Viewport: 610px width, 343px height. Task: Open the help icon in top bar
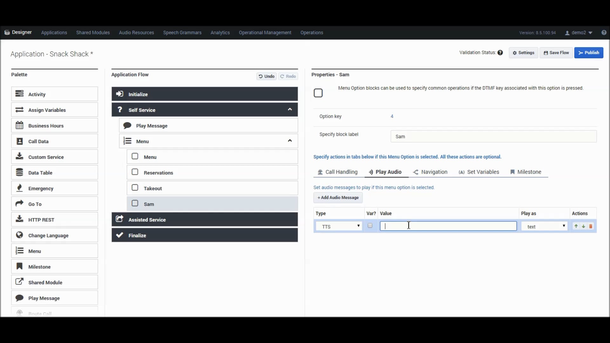coord(604,32)
